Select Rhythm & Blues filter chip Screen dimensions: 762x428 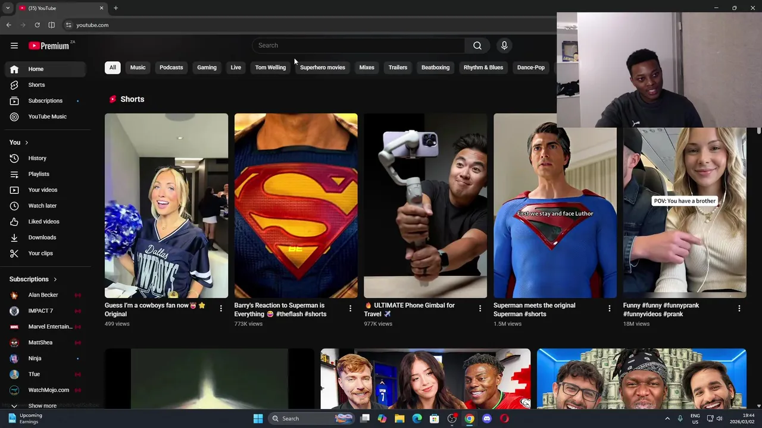pyautogui.click(x=483, y=68)
